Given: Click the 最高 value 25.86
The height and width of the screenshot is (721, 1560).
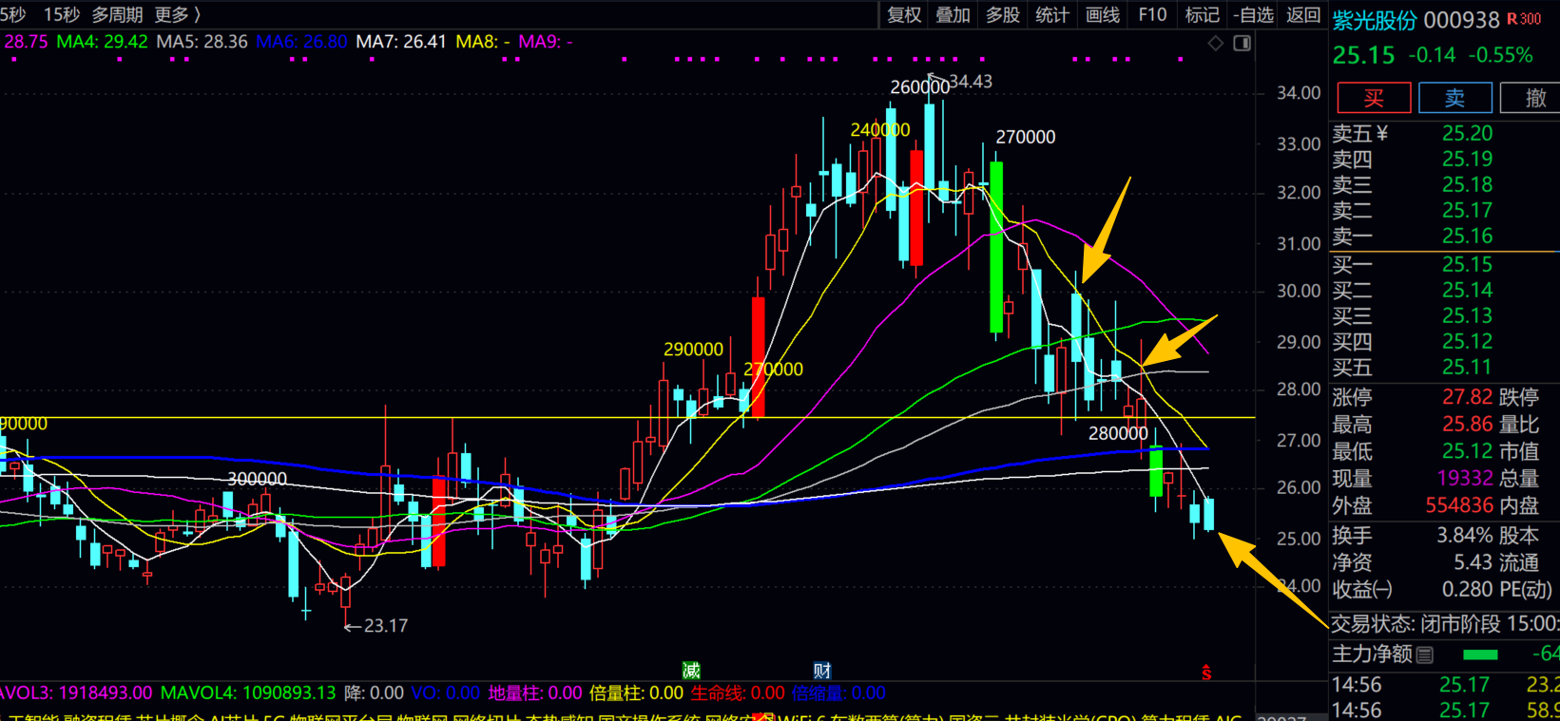Looking at the screenshot, I should coord(1467,424).
